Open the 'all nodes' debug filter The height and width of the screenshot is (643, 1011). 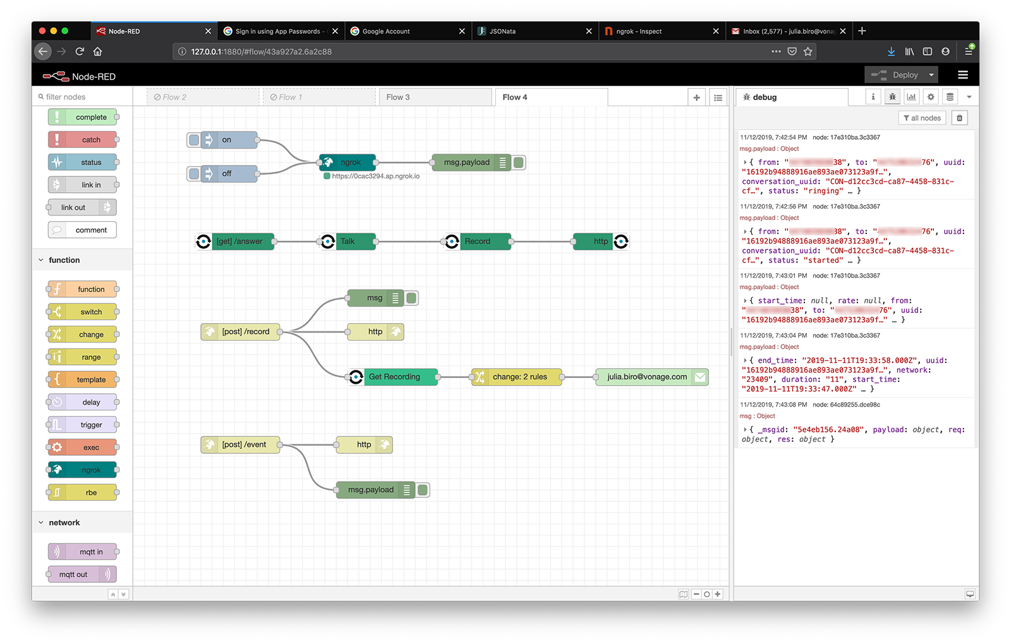[922, 118]
